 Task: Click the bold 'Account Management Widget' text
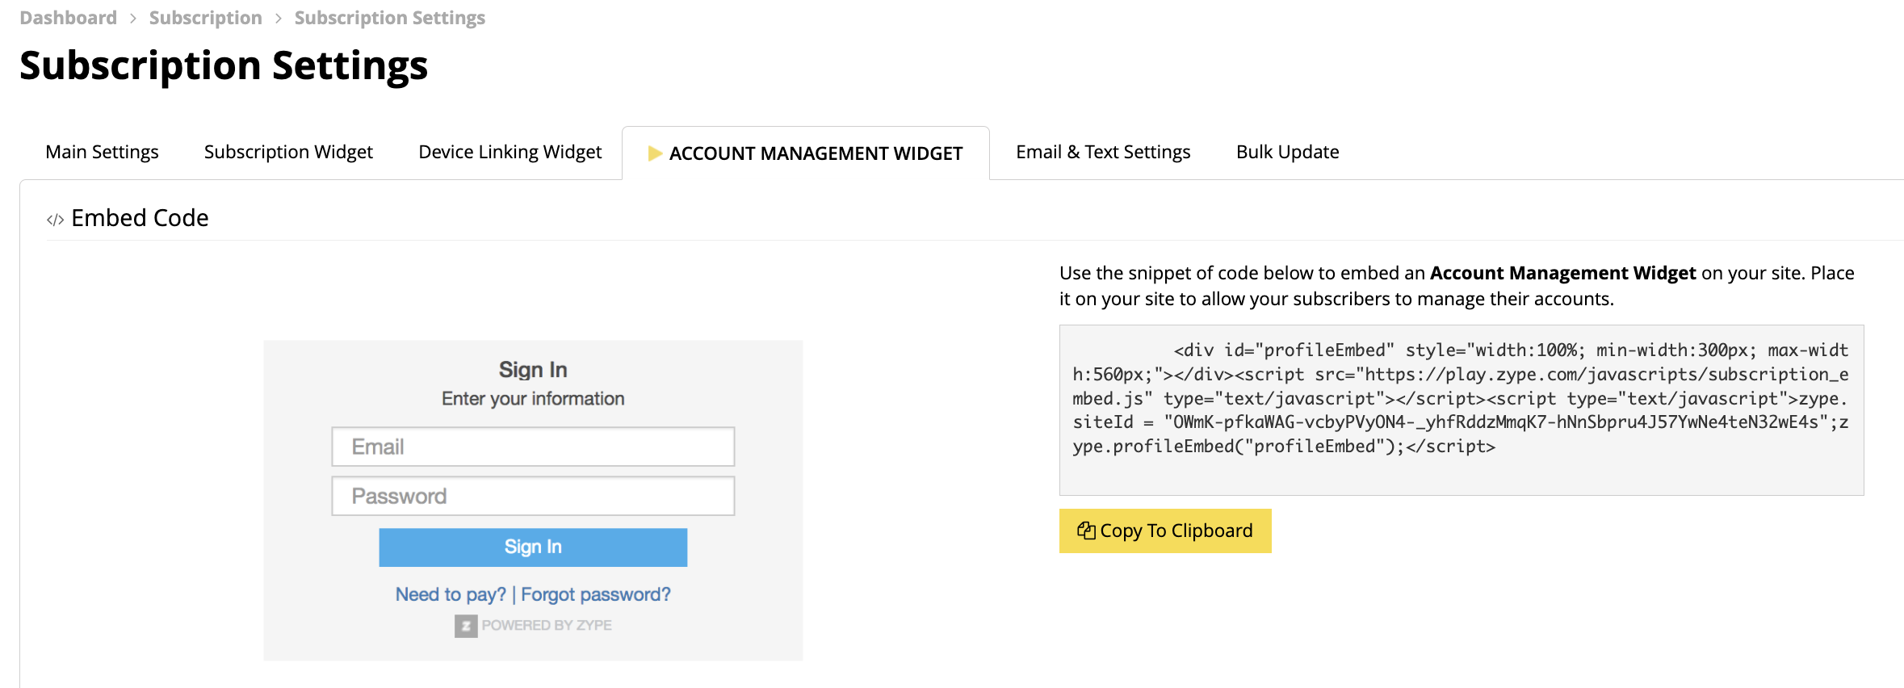tap(1562, 273)
